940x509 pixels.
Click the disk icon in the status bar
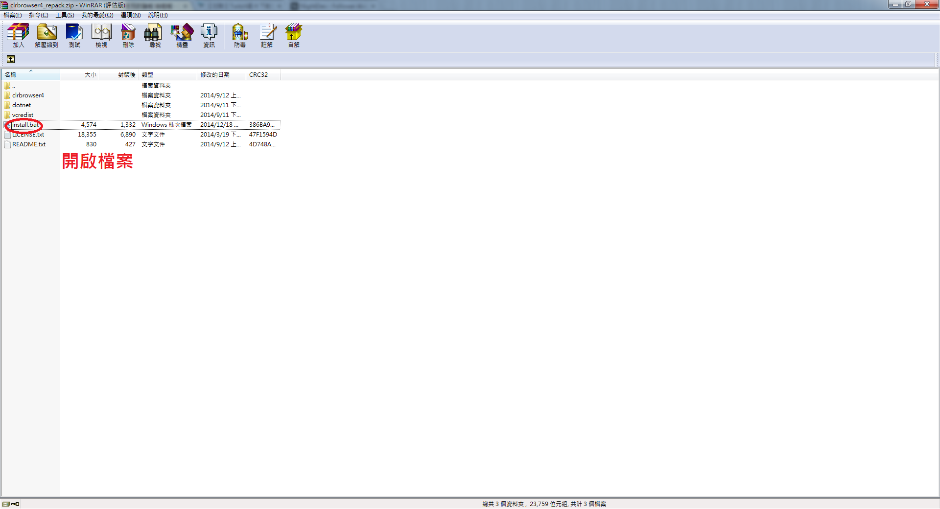[5, 504]
